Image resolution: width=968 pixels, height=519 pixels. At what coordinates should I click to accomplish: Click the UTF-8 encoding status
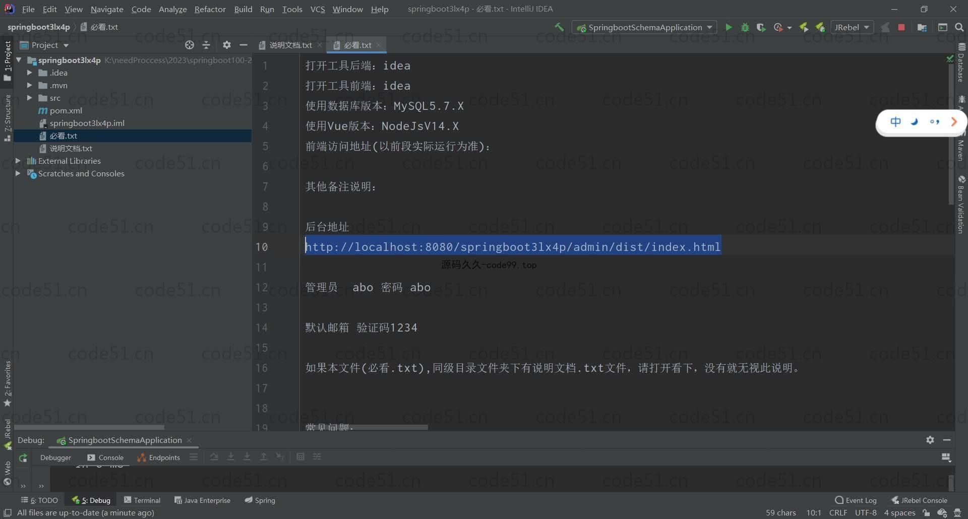(866, 512)
